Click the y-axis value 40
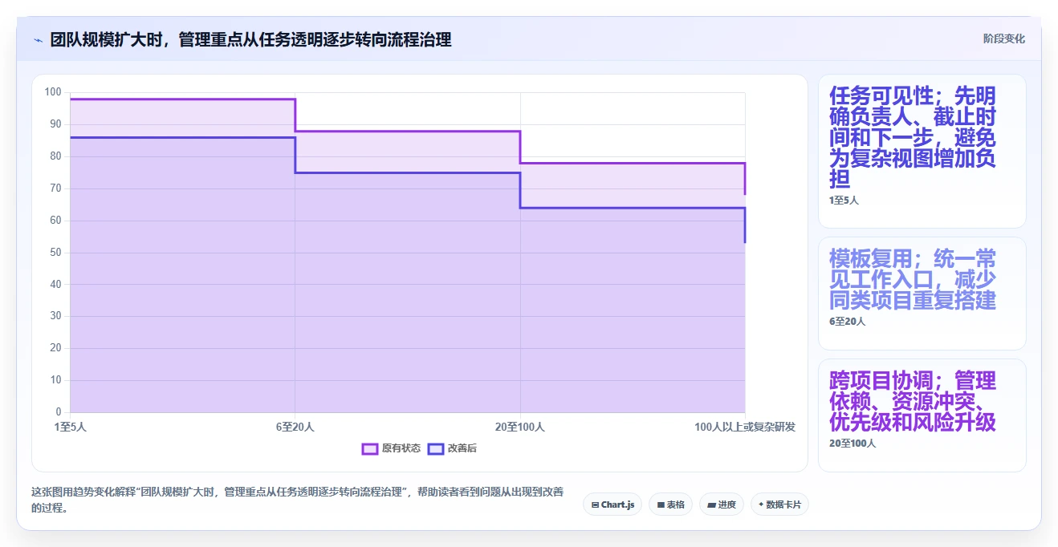1058x547 pixels. point(55,285)
